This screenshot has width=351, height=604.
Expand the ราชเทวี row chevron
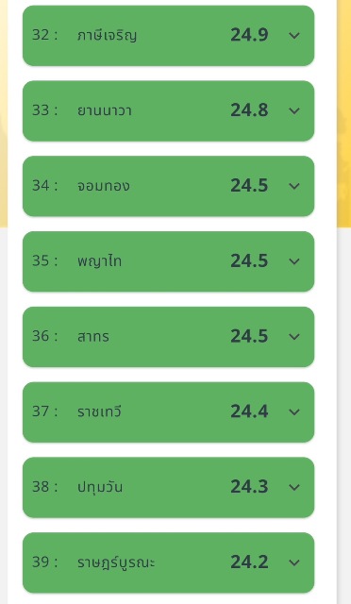[294, 412]
